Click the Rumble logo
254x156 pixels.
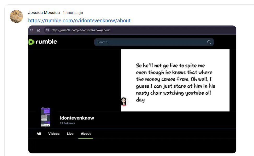tap(43, 42)
